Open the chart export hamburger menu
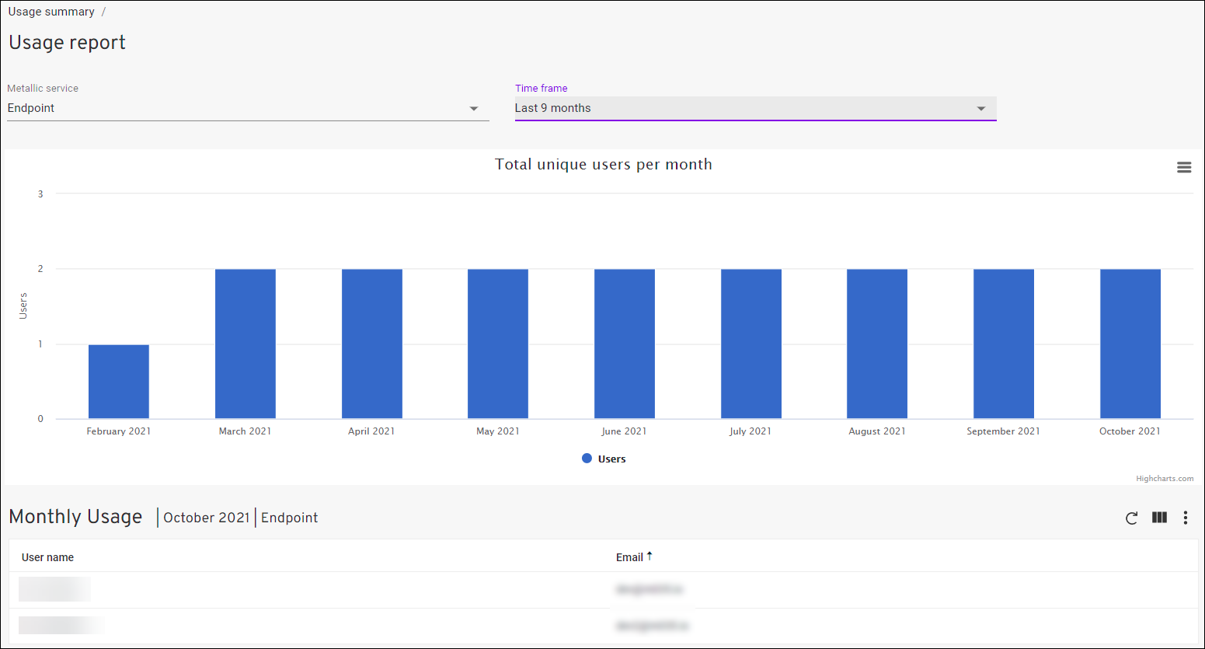1205x649 pixels. point(1184,167)
